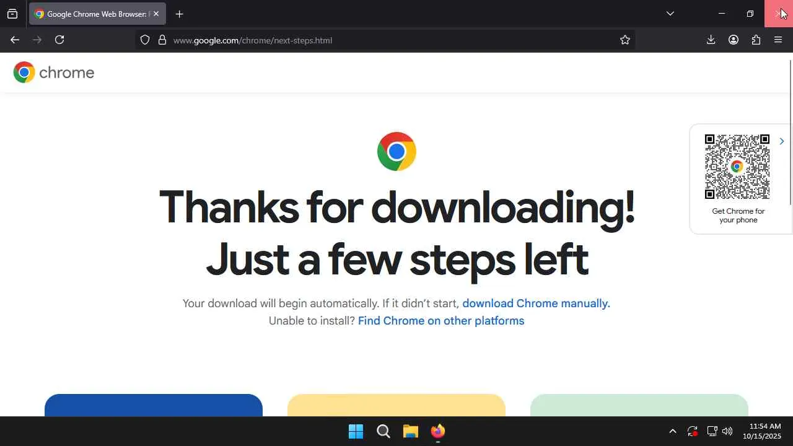
Task: Close the Google Chrome Web Browser tab
Action: coord(156,14)
